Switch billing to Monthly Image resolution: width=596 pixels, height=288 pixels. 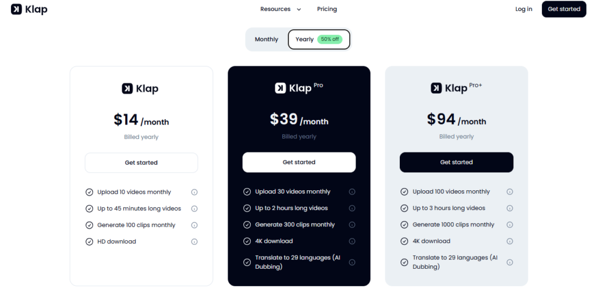[x=267, y=40]
